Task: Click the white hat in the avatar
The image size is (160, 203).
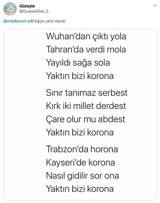Action: pyautogui.click(x=11, y=9)
